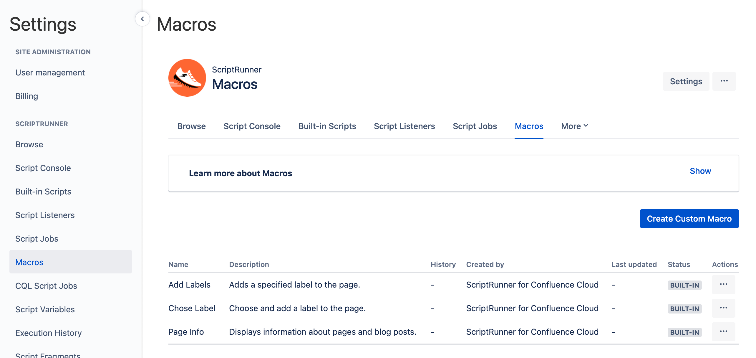Open actions menu for Add Labels macro
This screenshot has width=756, height=358.
click(723, 285)
